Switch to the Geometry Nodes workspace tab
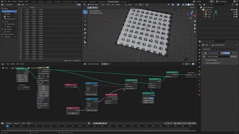This screenshot has width=239, height=134. click(113, 2)
